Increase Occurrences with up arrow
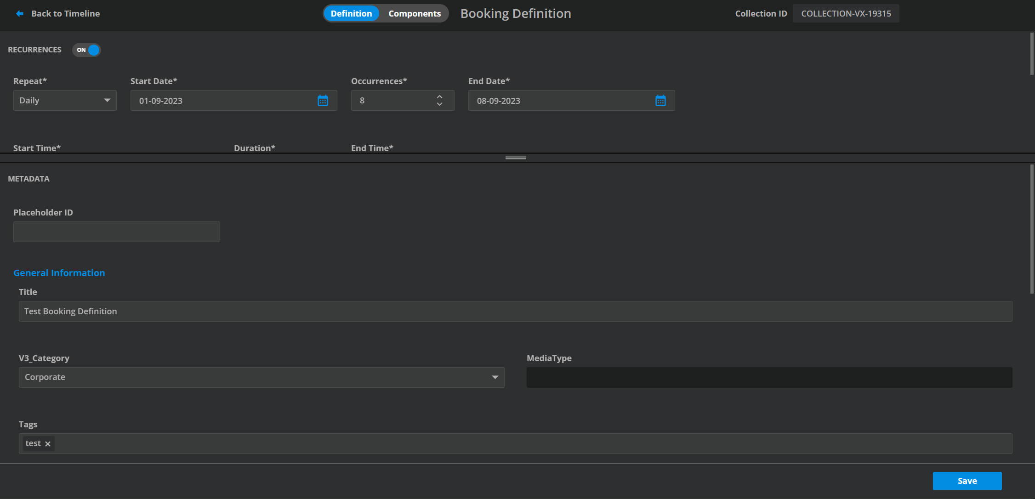The width and height of the screenshot is (1035, 499). (439, 96)
